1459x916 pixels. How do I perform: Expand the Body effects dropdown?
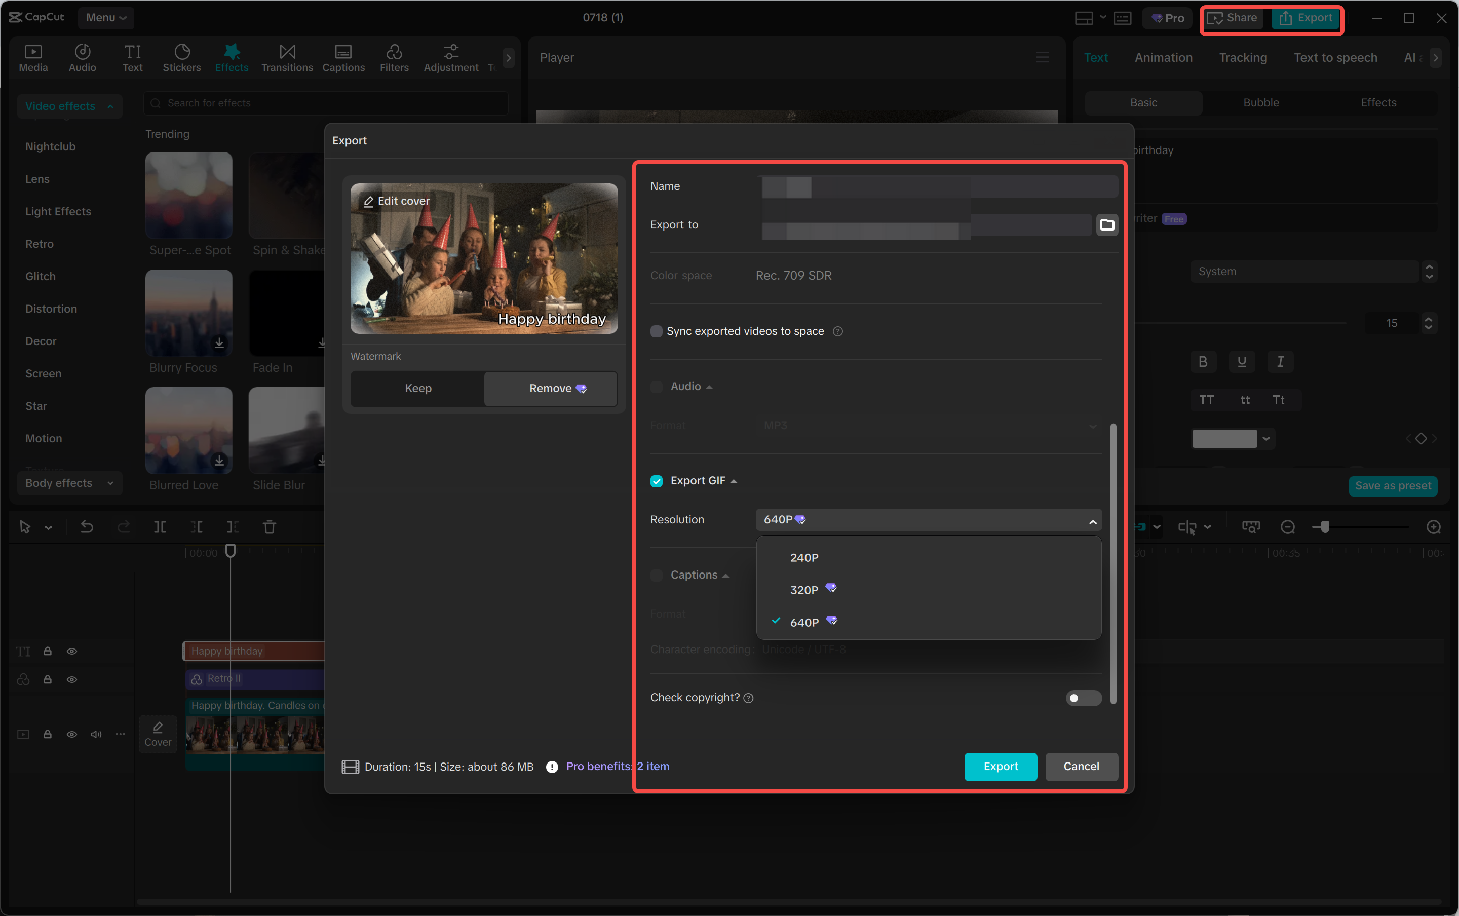(x=69, y=483)
